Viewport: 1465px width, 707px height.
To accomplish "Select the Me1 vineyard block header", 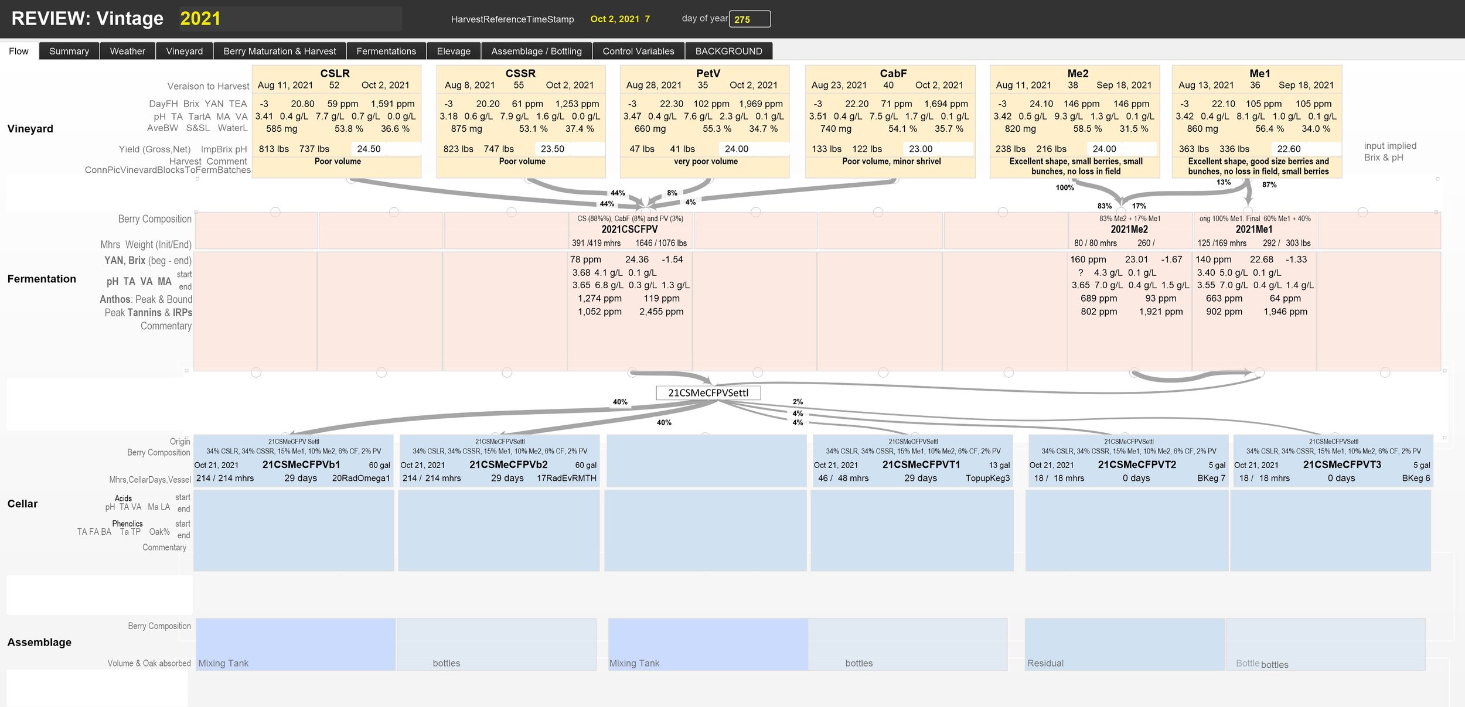I will (1260, 73).
